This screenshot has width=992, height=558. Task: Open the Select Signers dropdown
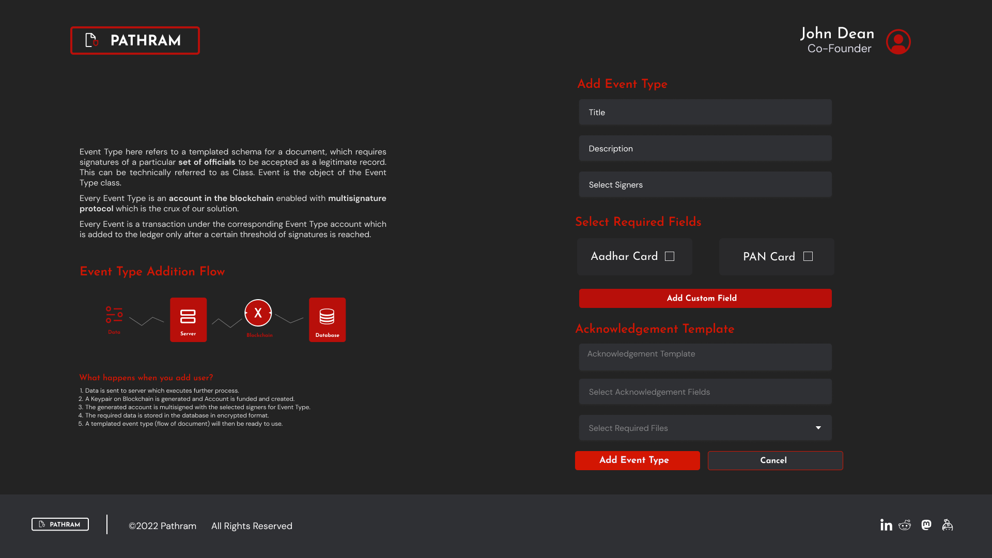point(705,184)
